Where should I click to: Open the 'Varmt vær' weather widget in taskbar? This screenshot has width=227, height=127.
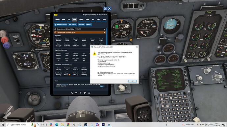point(188,125)
